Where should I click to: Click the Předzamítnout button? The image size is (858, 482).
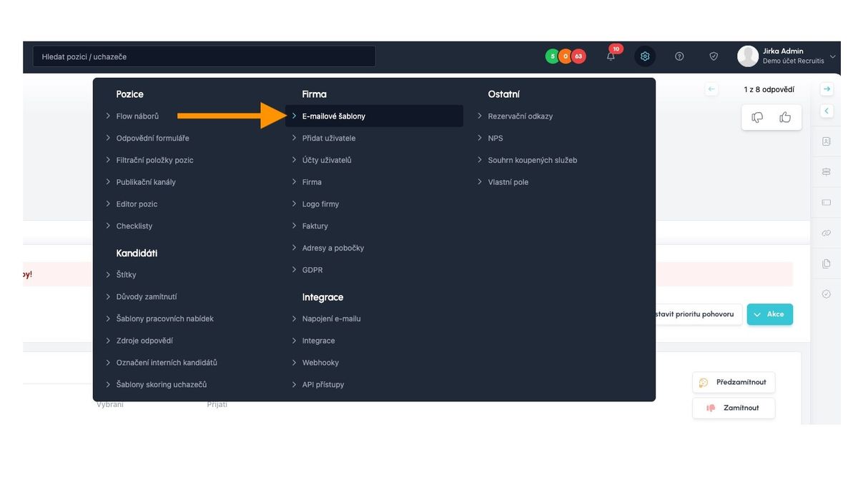click(734, 383)
